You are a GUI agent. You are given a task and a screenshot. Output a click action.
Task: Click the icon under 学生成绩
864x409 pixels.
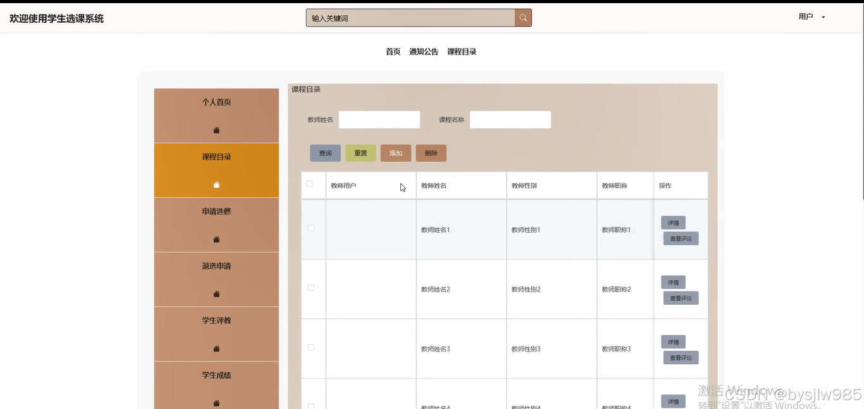coord(216,403)
